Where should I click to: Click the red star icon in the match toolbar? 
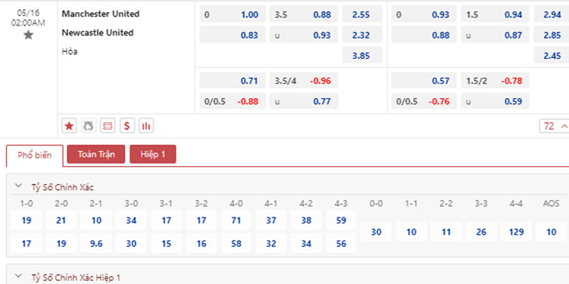pyautogui.click(x=69, y=126)
